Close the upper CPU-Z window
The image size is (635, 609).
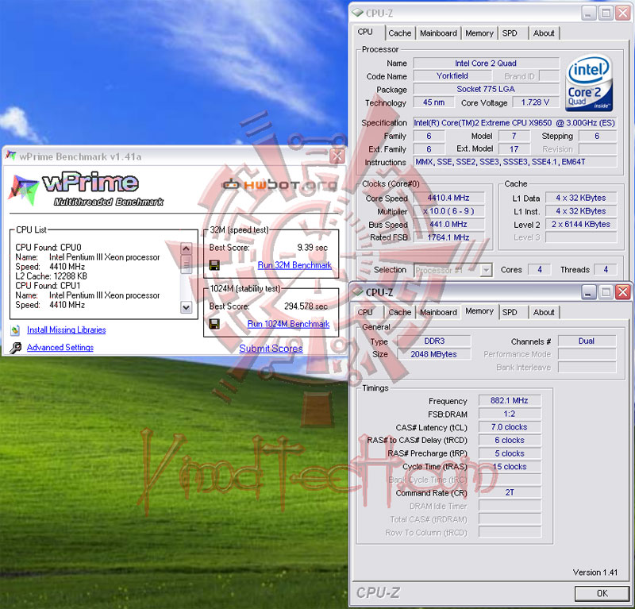[x=623, y=13]
